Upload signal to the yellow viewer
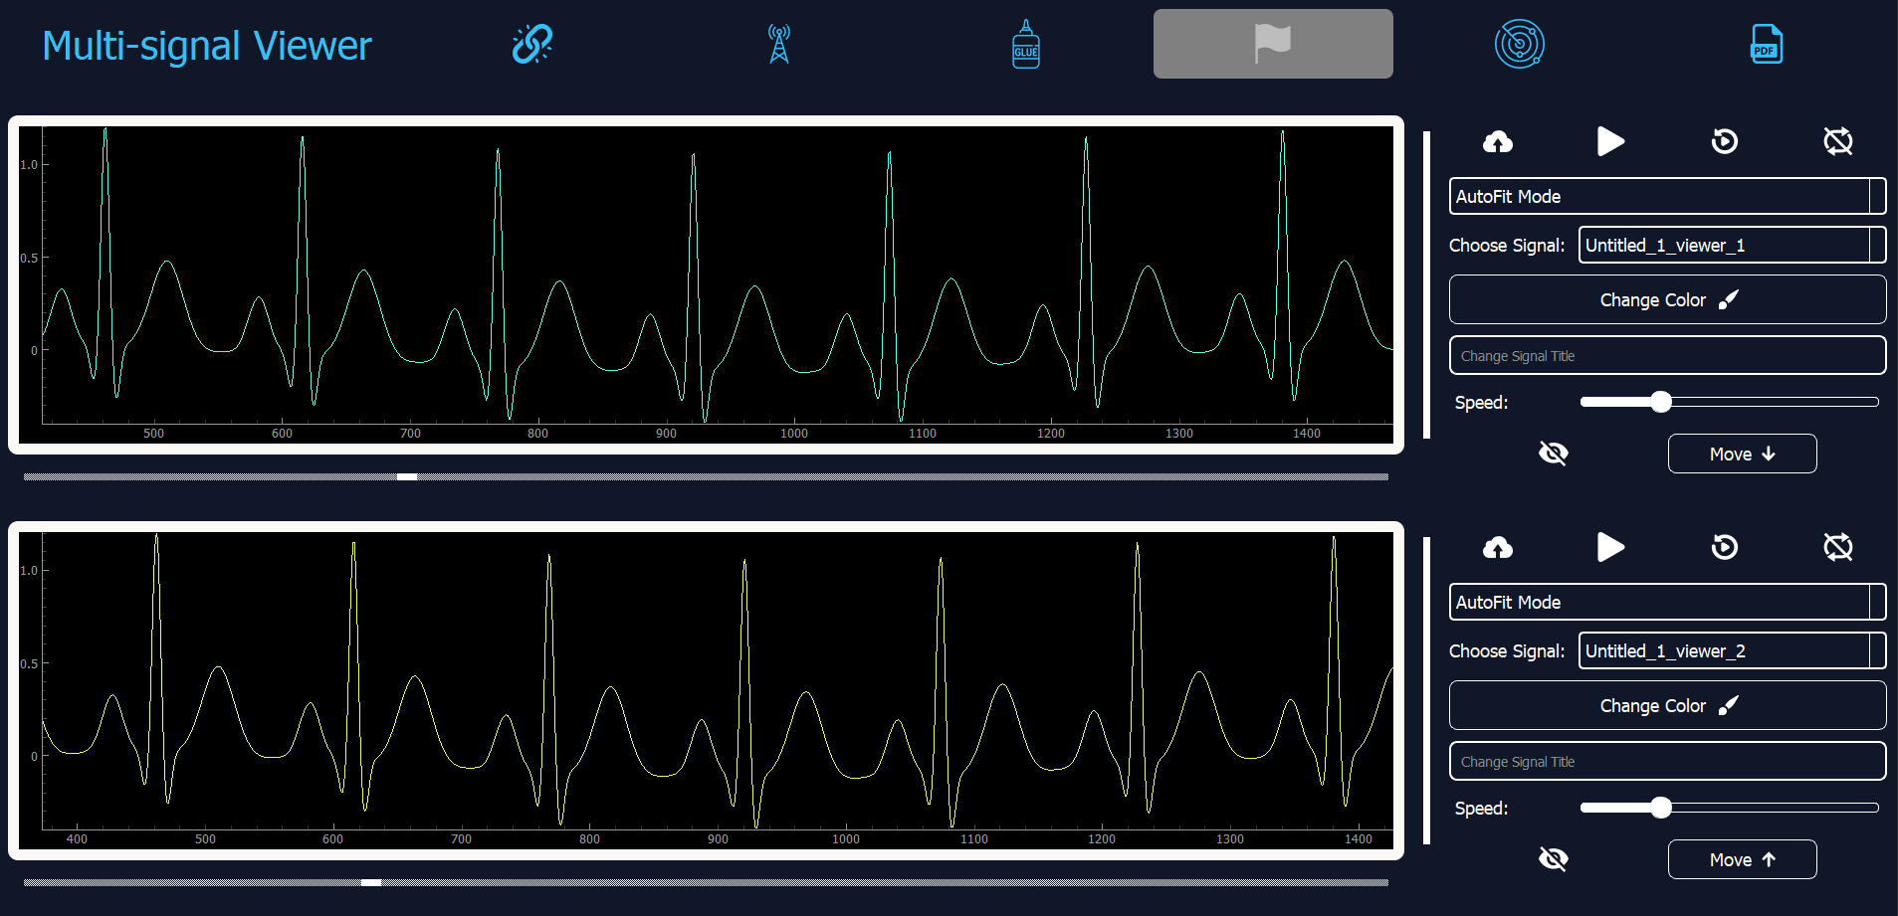The image size is (1898, 916). coord(1498,547)
